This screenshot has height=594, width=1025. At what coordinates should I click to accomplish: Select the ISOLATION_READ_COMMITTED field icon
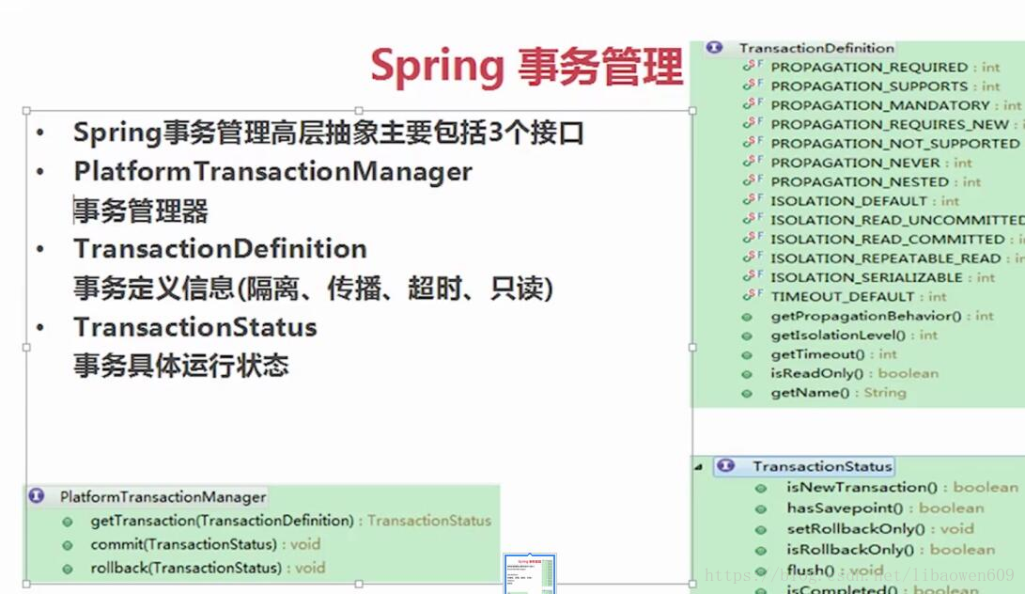[x=753, y=237]
